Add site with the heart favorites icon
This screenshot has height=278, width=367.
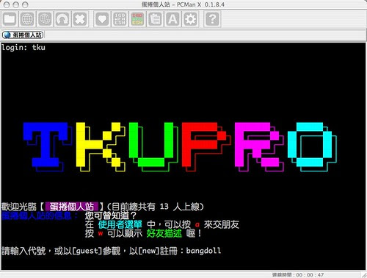click(102, 19)
